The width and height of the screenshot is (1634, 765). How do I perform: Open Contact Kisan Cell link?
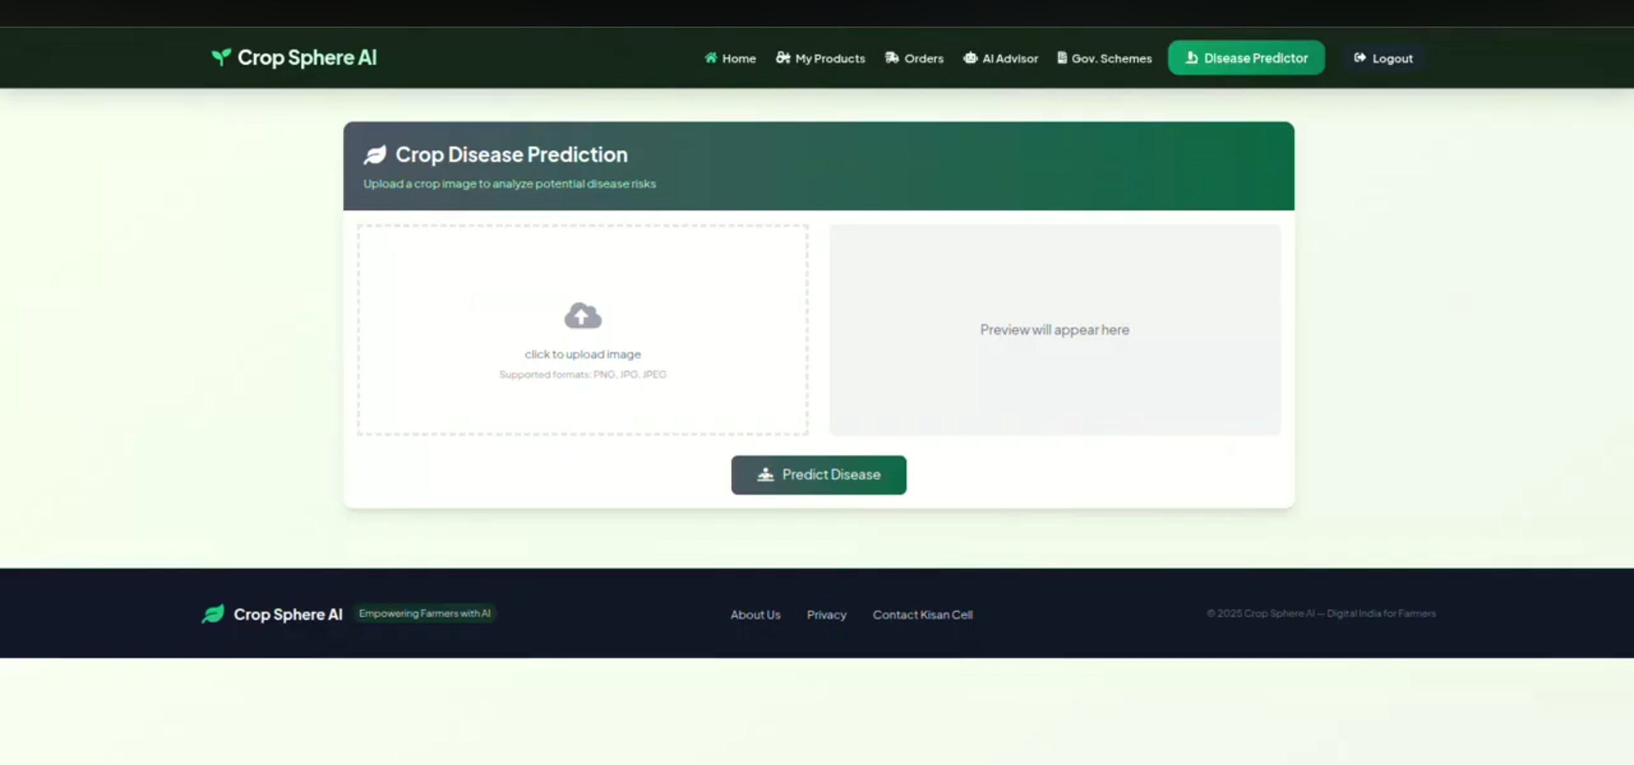(922, 615)
